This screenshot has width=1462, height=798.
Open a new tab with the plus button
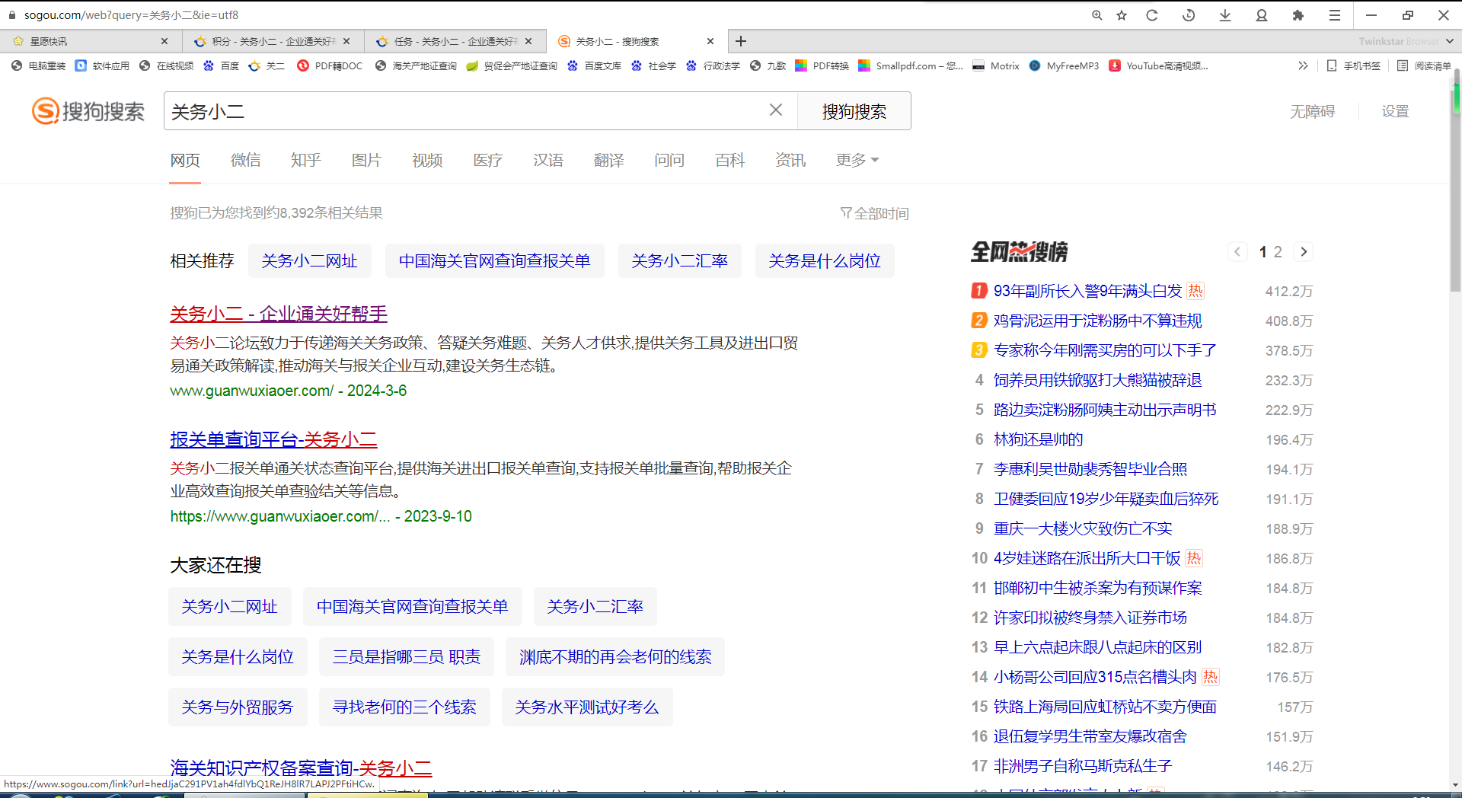tap(741, 41)
